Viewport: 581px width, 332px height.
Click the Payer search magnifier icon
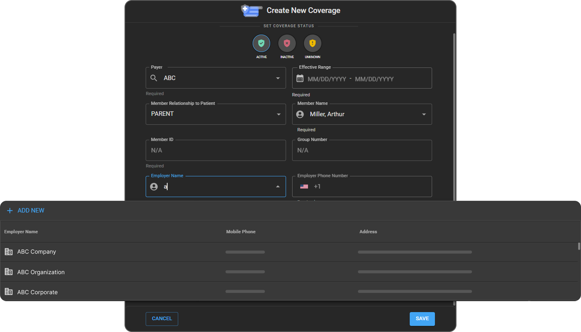coord(154,78)
